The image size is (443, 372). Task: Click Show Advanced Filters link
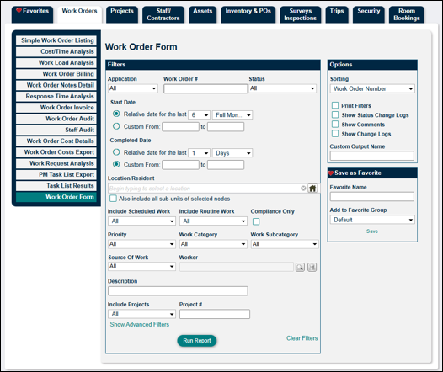click(140, 324)
